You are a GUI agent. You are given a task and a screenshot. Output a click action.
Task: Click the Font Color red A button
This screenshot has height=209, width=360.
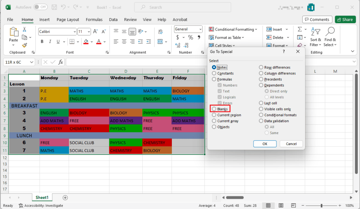pyautogui.click(x=99, y=41)
